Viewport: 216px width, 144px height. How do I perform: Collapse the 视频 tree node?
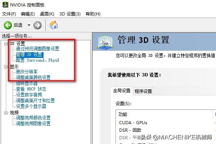coord(6,113)
